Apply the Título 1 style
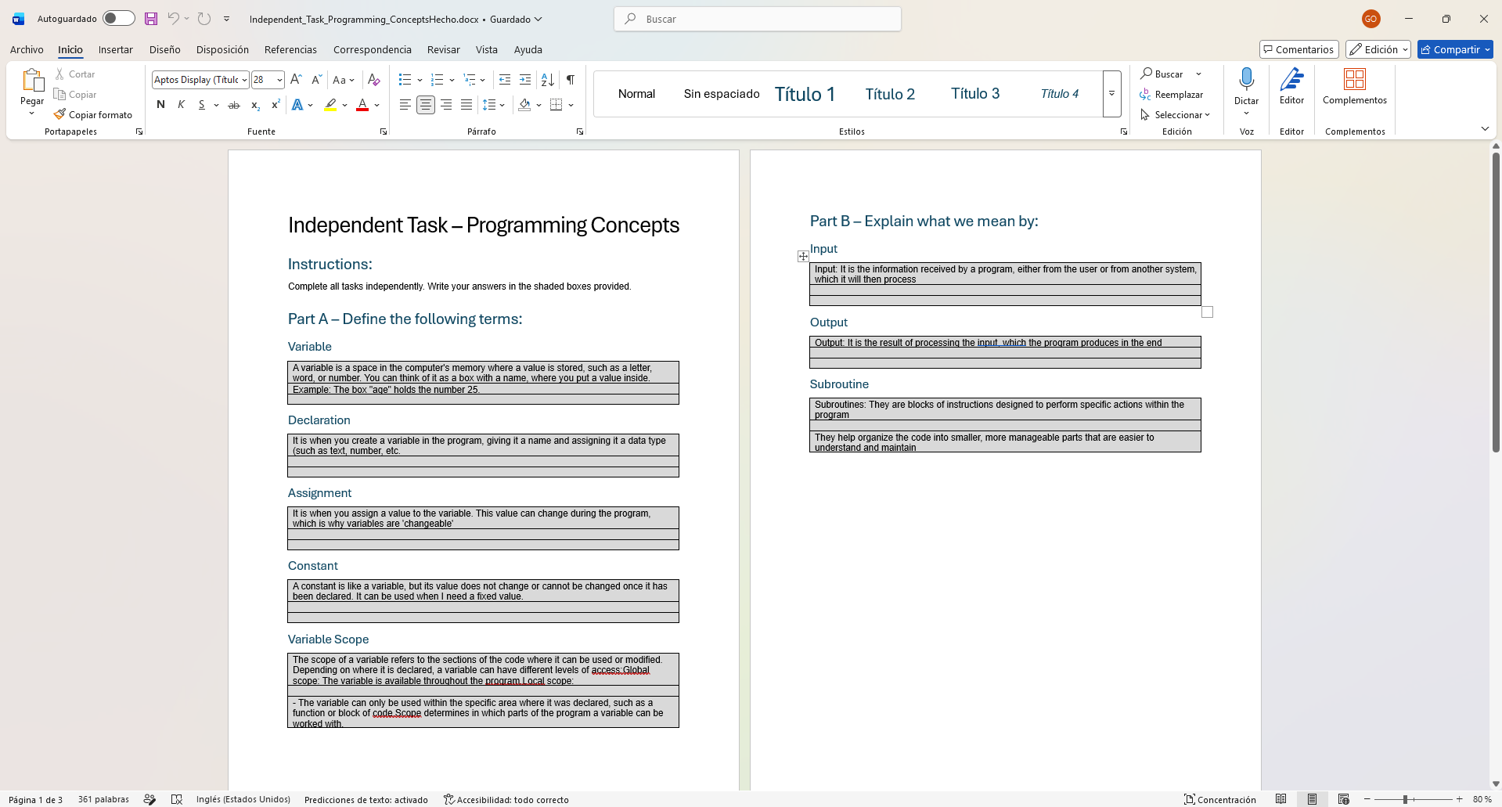Image resolution: width=1502 pixels, height=807 pixels. coord(805,94)
